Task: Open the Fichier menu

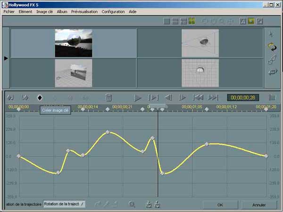Action: pyautogui.click(x=9, y=12)
